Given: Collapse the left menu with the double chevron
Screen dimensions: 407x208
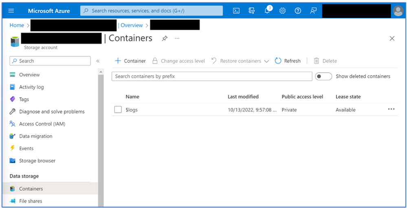Looking at the screenshot, I should pyautogui.click(x=98, y=61).
